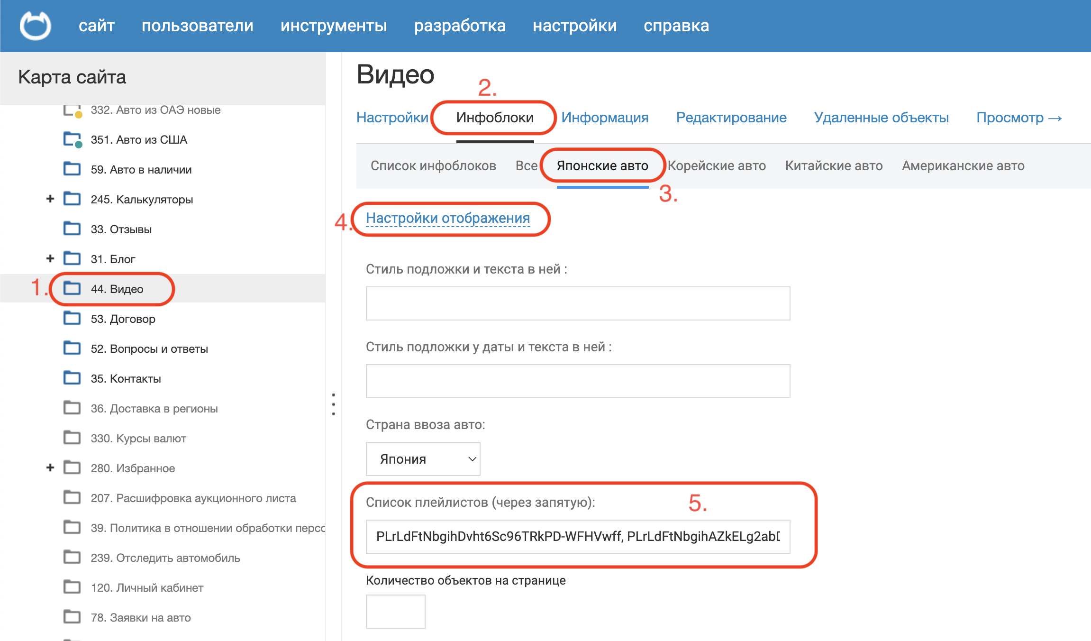Expand the 31. Блог tree node

[x=50, y=258]
